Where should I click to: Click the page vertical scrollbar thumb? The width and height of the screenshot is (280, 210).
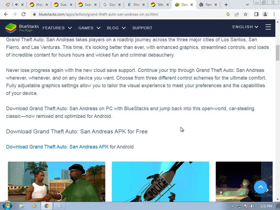[278, 53]
